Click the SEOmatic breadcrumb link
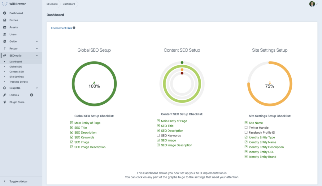The width and height of the screenshot is (322, 186). point(52,4)
